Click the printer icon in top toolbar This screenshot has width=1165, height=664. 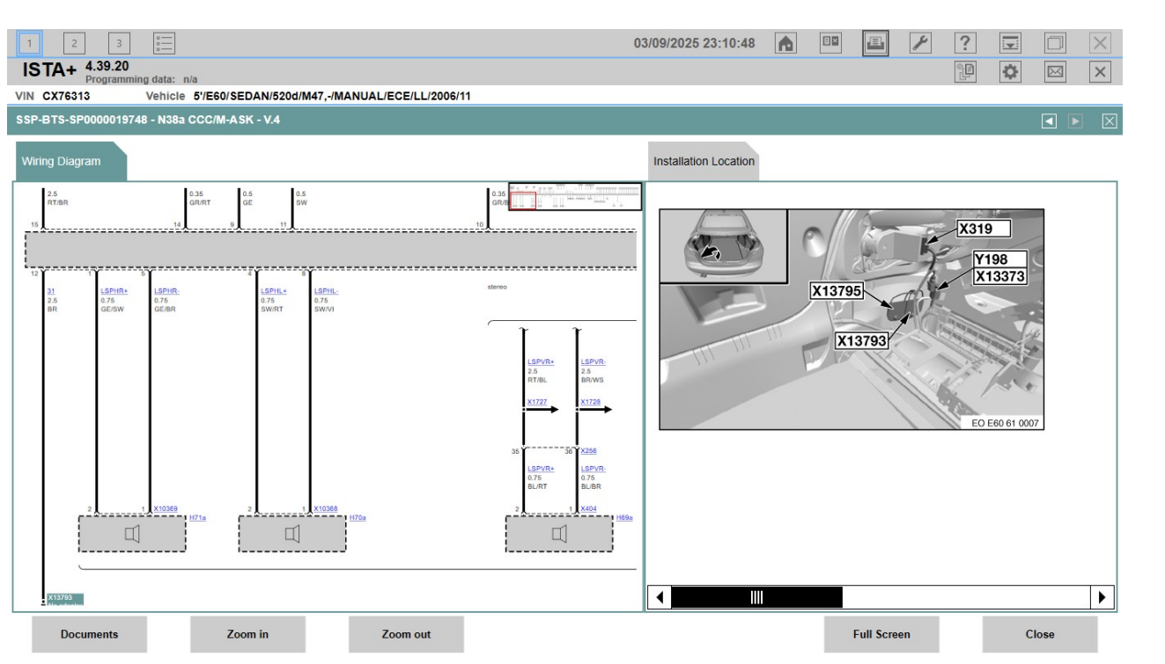(874, 43)
